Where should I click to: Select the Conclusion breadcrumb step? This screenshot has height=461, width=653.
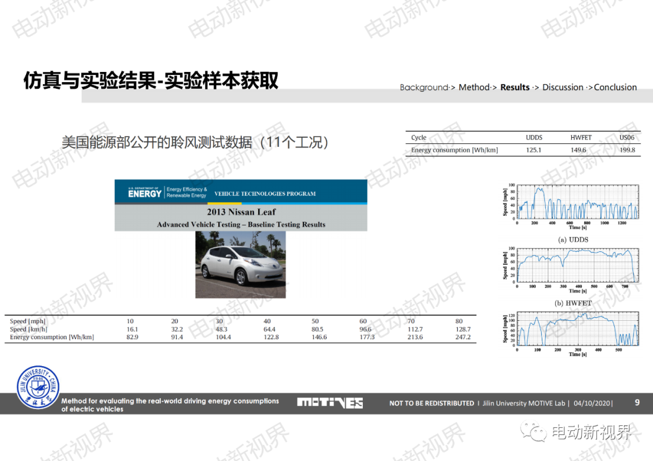click(615, 88)
